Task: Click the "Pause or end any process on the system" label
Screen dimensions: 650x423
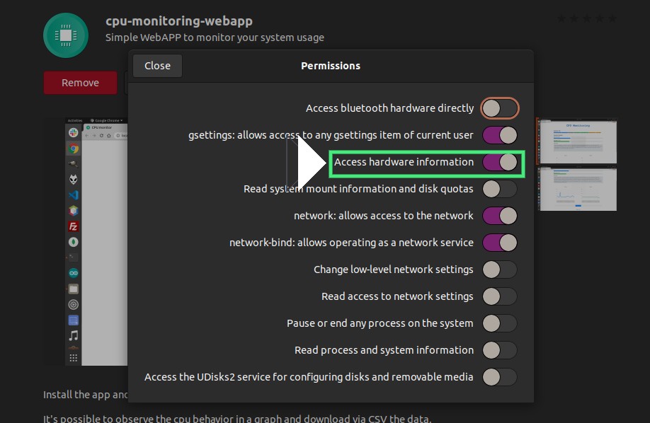Action: tap(380, 323)
